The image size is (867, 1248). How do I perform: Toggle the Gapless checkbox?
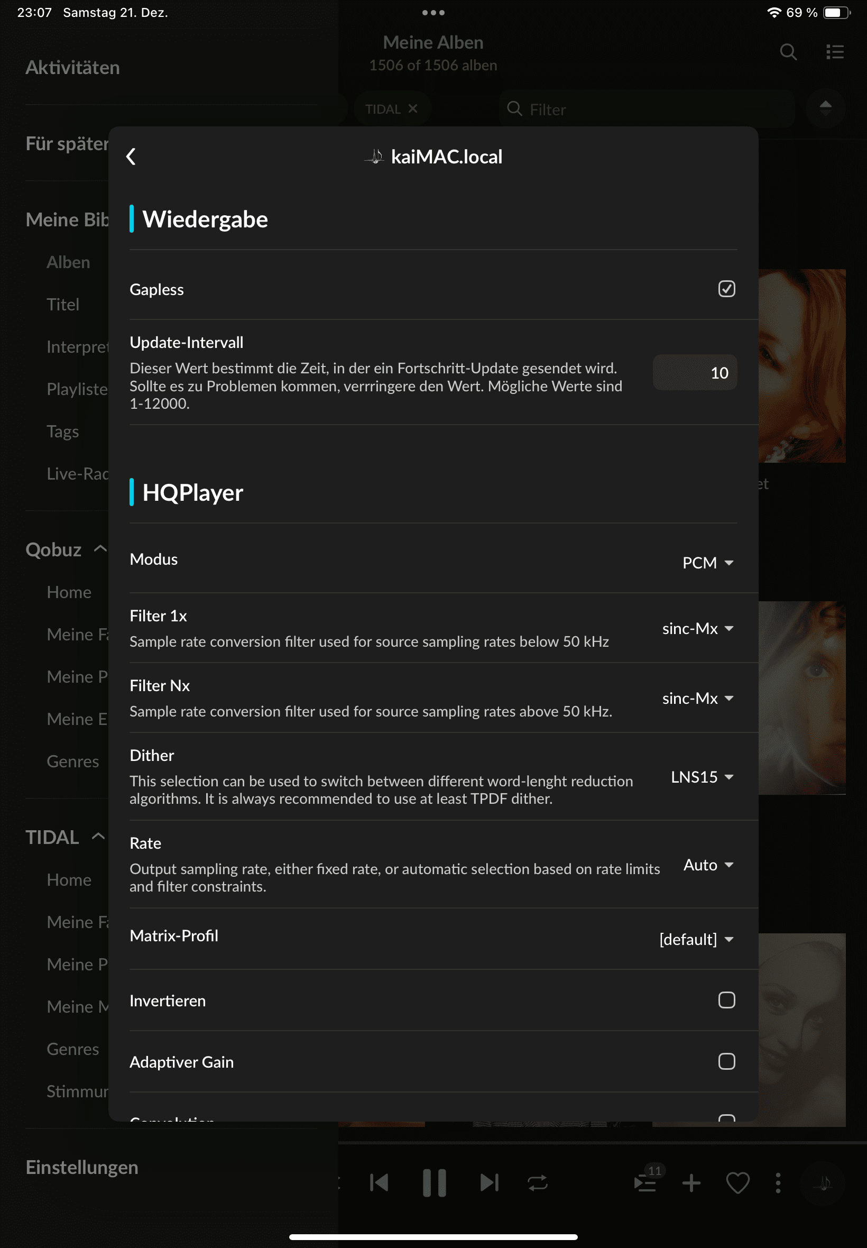726,289
